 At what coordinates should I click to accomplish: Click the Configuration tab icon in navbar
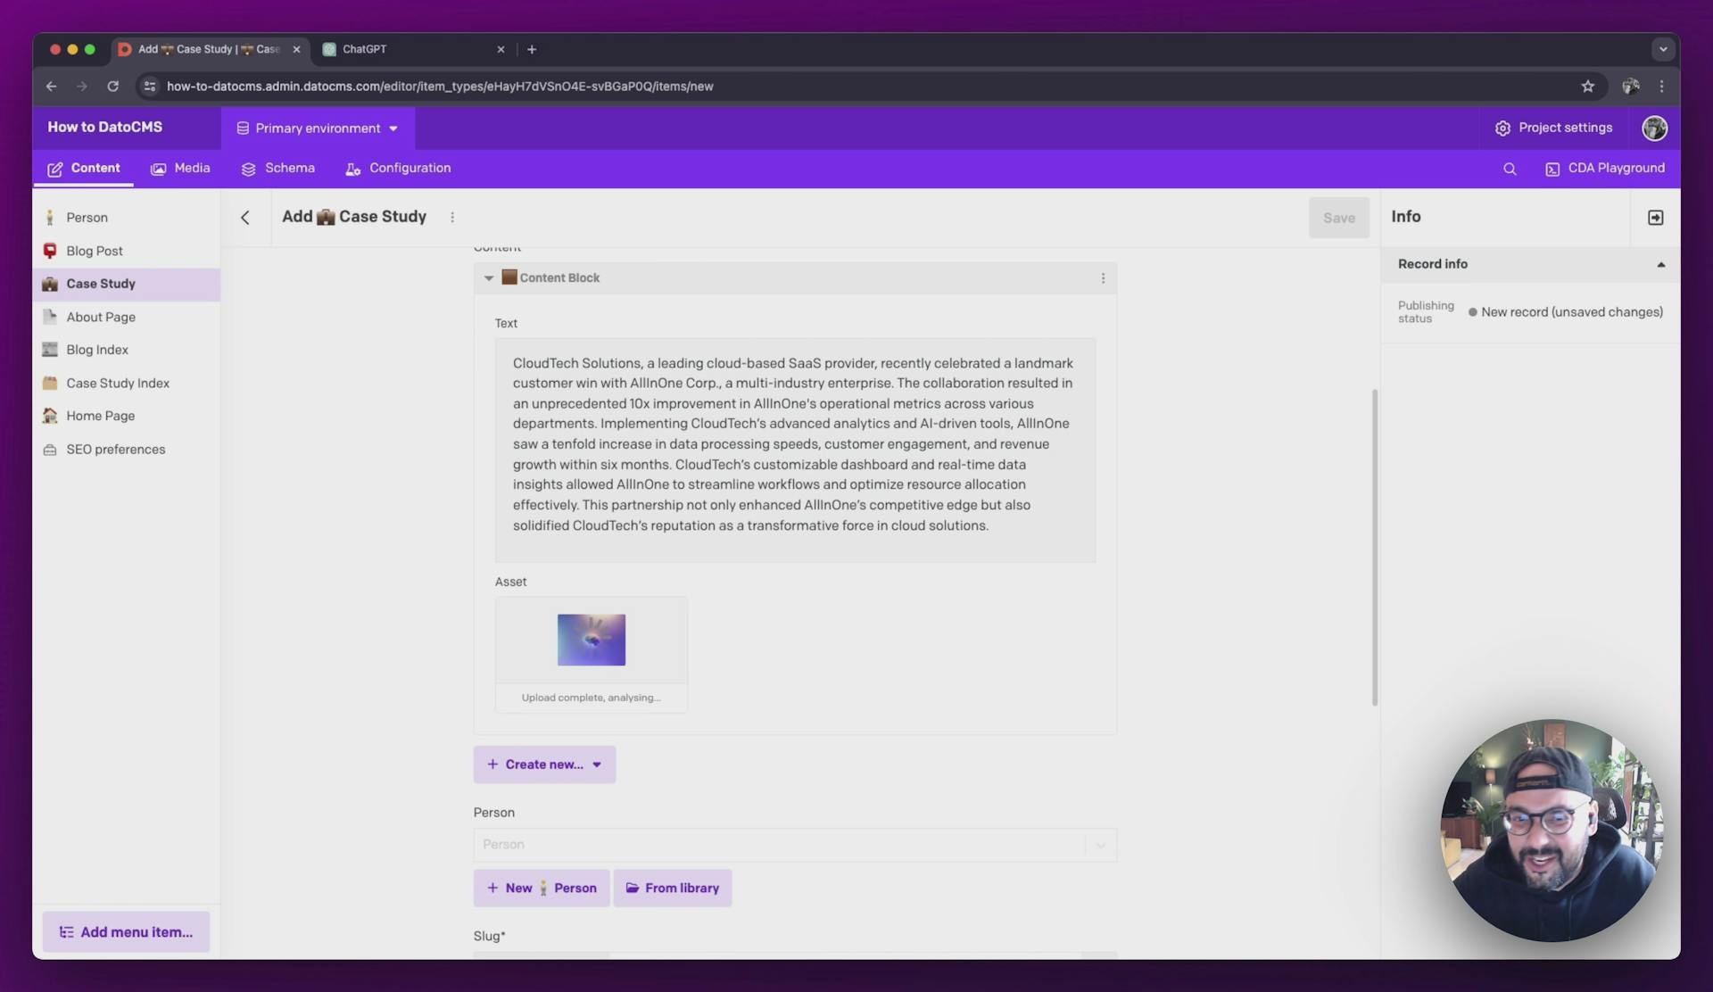353,169
